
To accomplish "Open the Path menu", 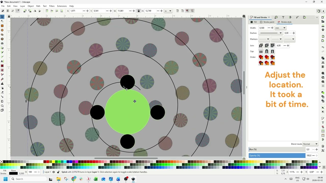I will click(x=38, y=6).
